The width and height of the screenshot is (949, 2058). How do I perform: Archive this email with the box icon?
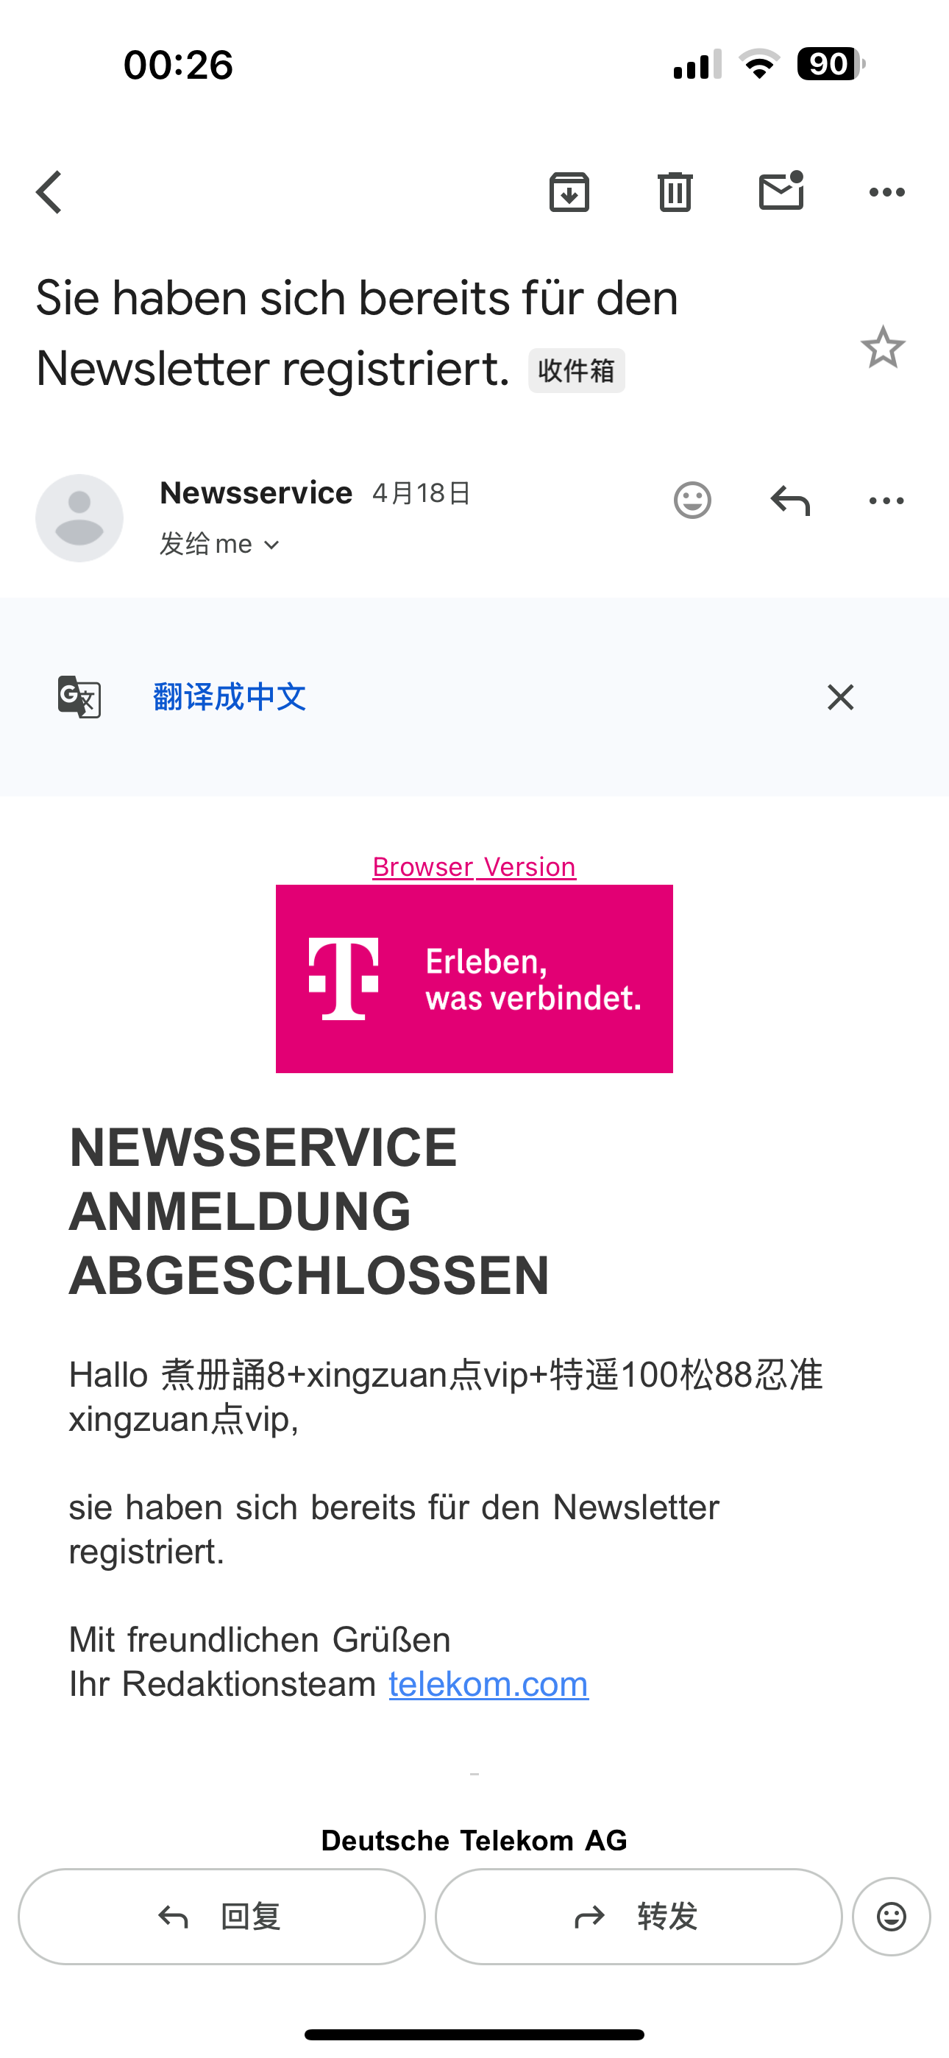(569, 191)
